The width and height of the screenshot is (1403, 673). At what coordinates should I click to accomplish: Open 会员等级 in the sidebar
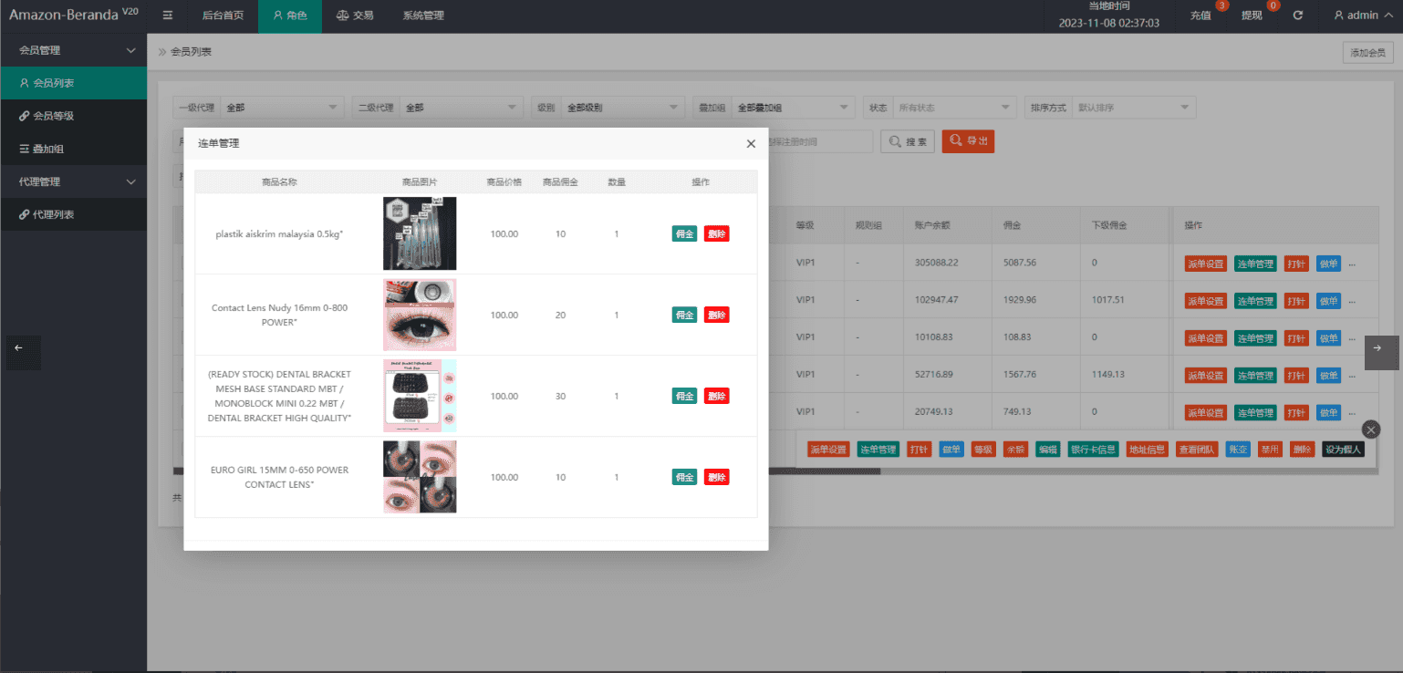74,116
